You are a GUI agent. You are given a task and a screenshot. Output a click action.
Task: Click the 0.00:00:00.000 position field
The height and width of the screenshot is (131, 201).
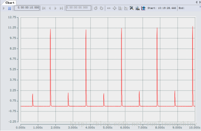tap(78, 8)
